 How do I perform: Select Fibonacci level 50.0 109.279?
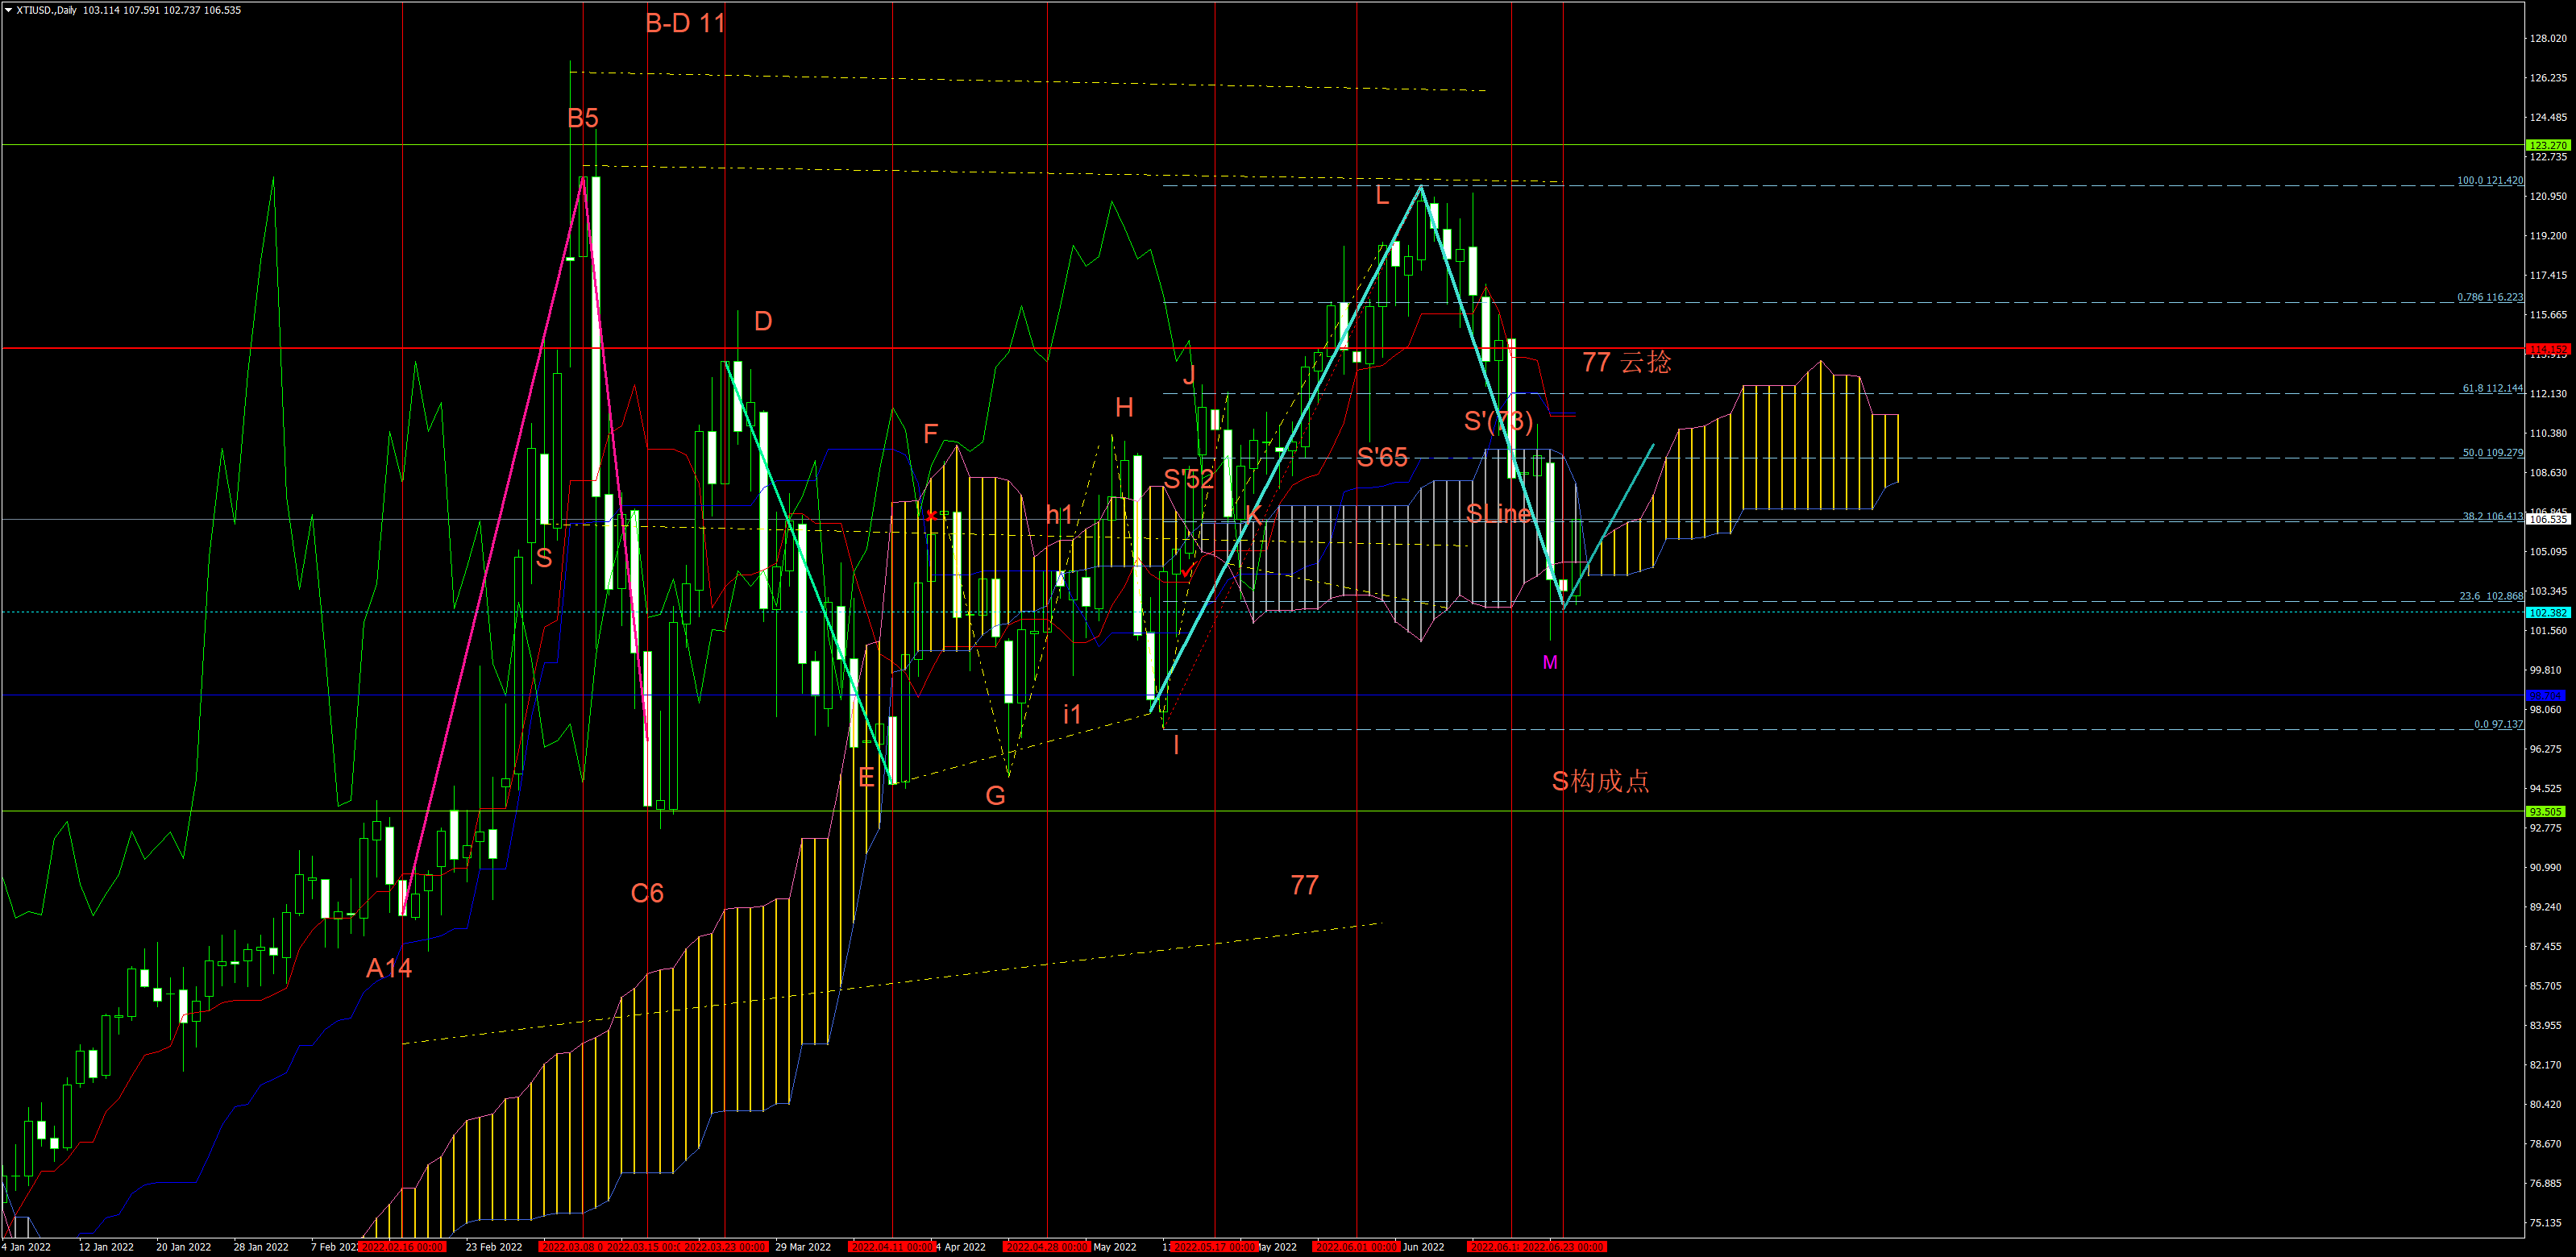pos(2493,452)
